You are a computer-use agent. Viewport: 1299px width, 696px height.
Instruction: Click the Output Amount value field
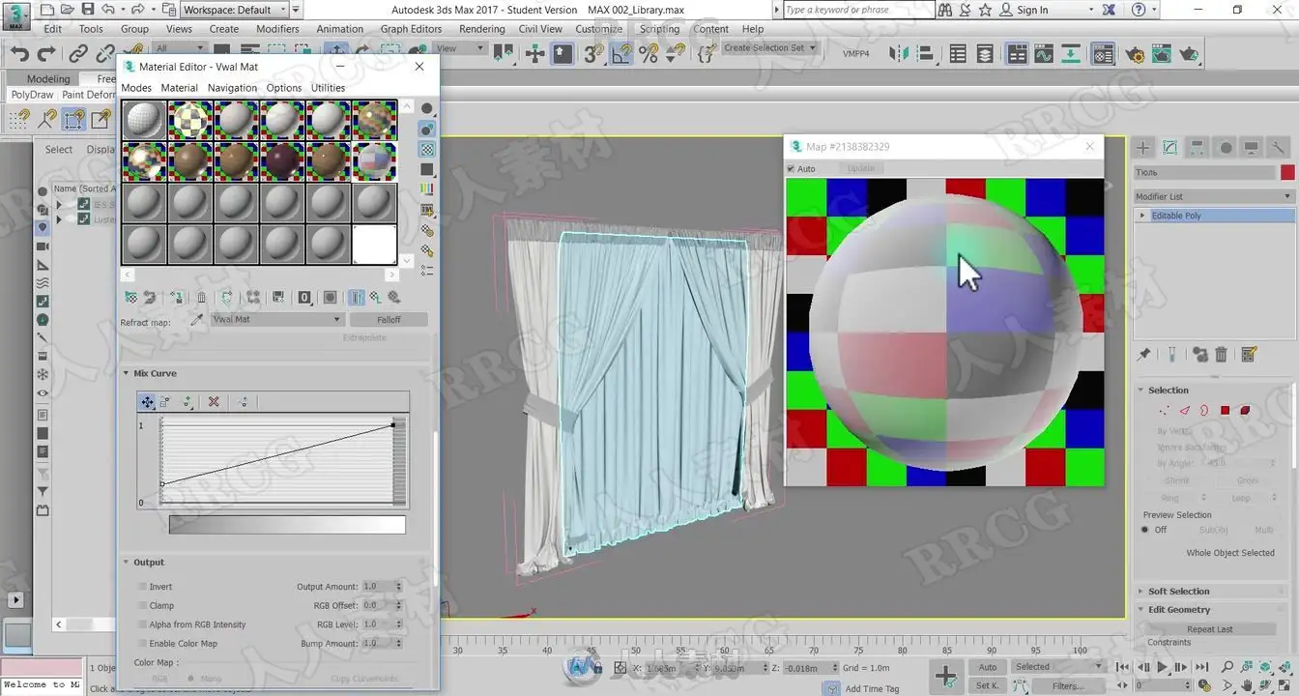coord(376,587)
